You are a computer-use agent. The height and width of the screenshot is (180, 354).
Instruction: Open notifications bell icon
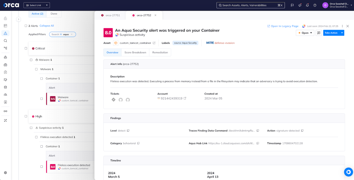click(307, 5)
